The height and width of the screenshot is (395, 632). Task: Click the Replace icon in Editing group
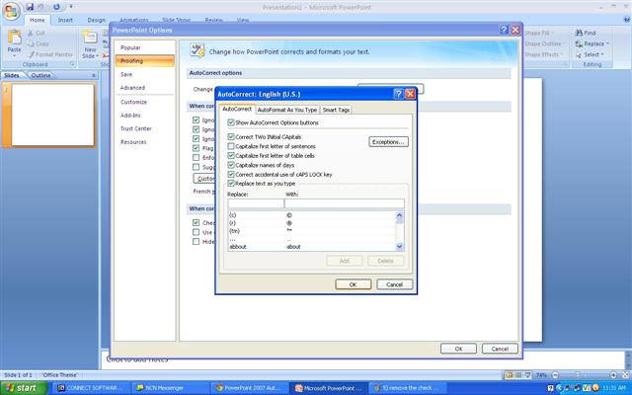click(x=579, y=43)
